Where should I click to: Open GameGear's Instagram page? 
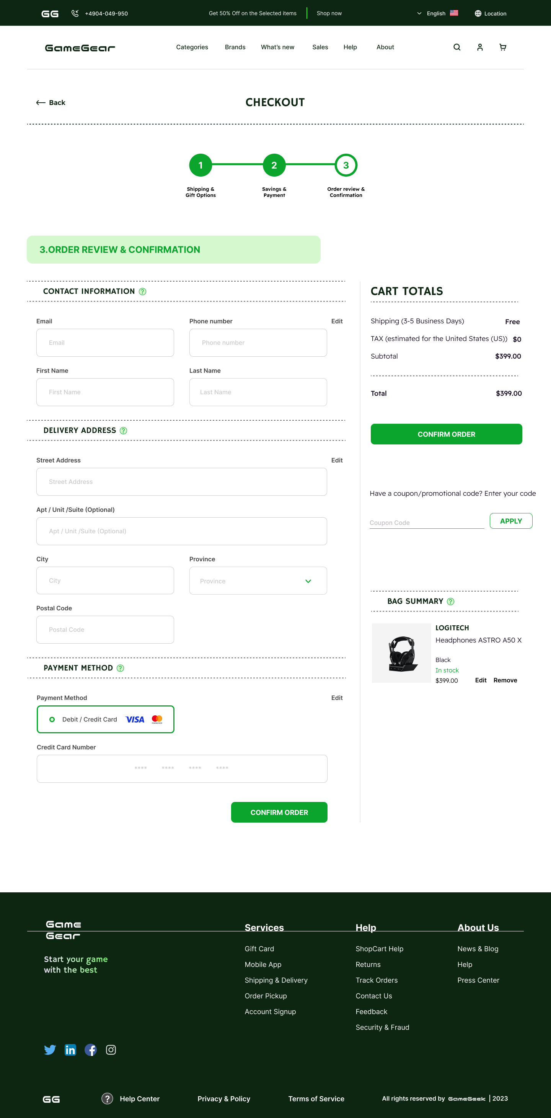point(111,1050)
